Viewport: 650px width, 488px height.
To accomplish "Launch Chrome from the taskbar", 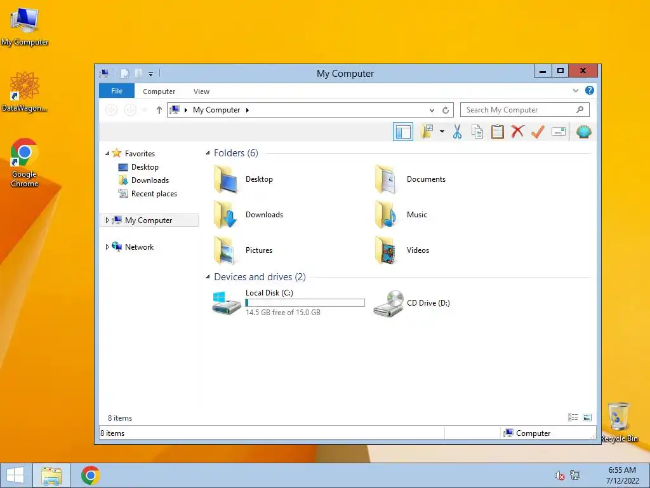I will click(x=90, y=475).
